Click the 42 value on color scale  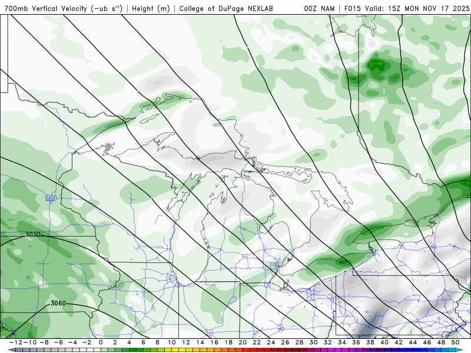pyautogui.click(x=399, y=342)
